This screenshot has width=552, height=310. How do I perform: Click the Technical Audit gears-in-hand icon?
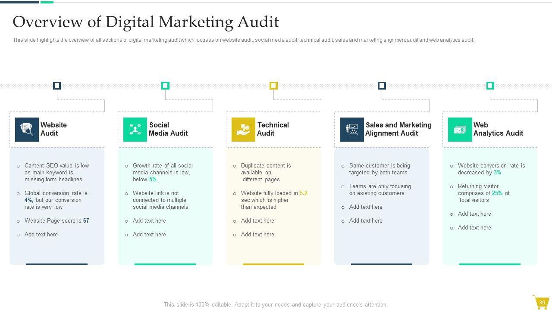(243, 130)
